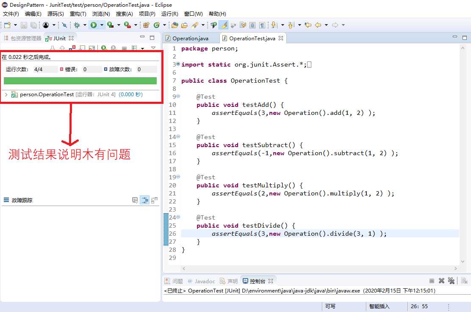Toggle Block Selection Mode

point(252,25)
